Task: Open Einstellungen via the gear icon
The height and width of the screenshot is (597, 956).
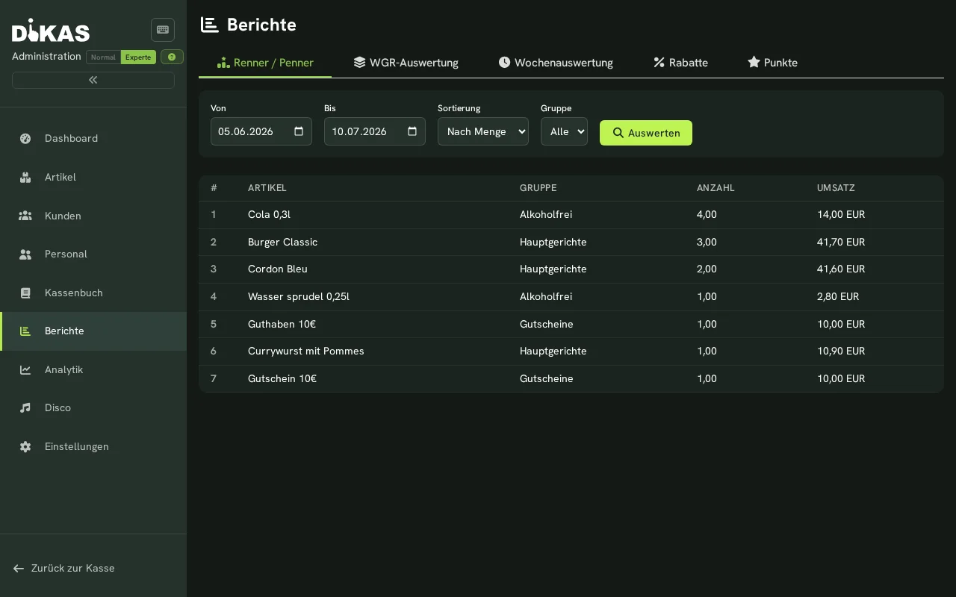Action: [x=25, y=446]
